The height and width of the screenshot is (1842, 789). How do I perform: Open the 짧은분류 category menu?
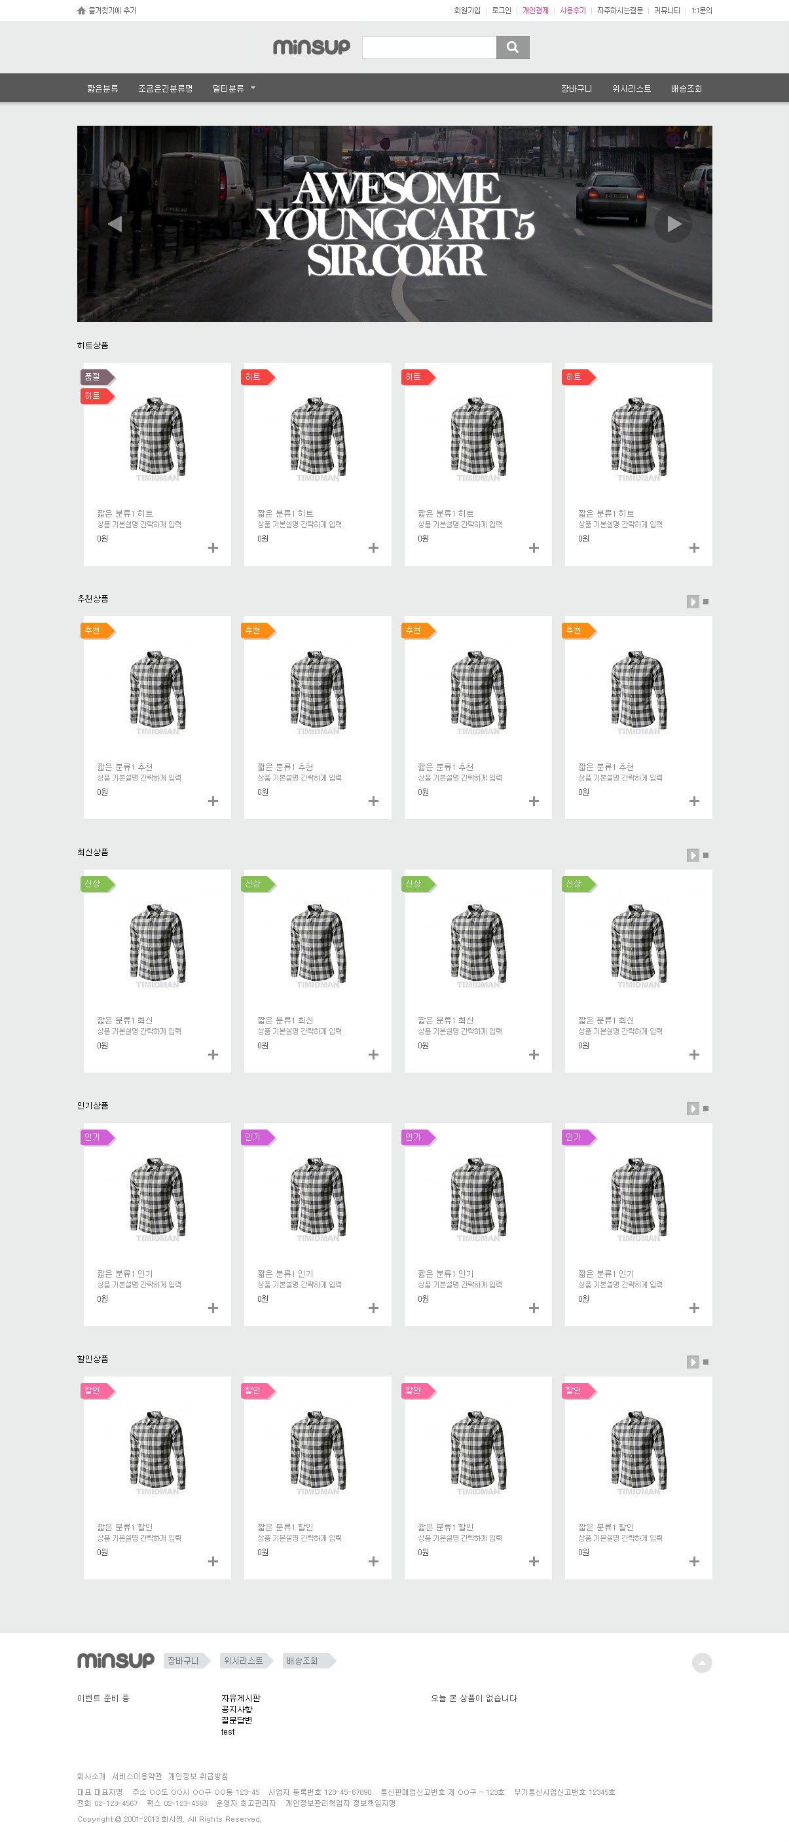pyautogui.click(x=102, y=88)
